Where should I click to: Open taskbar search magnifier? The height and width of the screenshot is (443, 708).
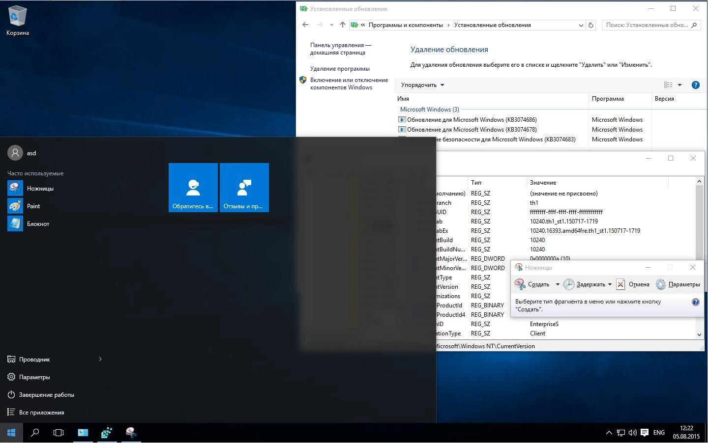pos(35,433)
